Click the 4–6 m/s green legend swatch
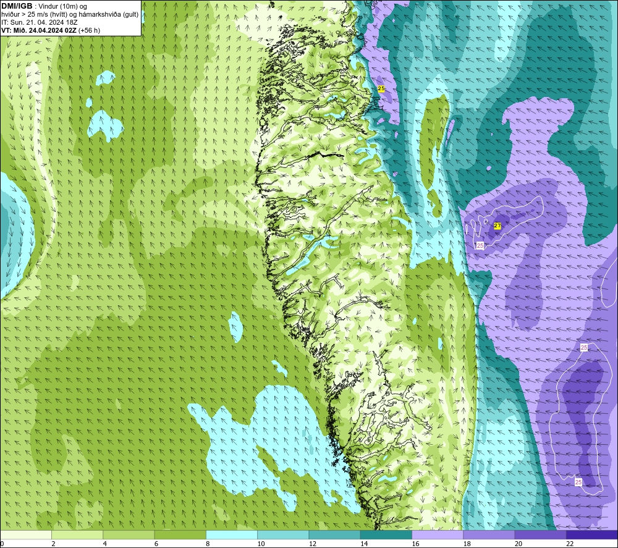Image resolution: width=618 pixels, height=548 pixels. coord(129,534)
